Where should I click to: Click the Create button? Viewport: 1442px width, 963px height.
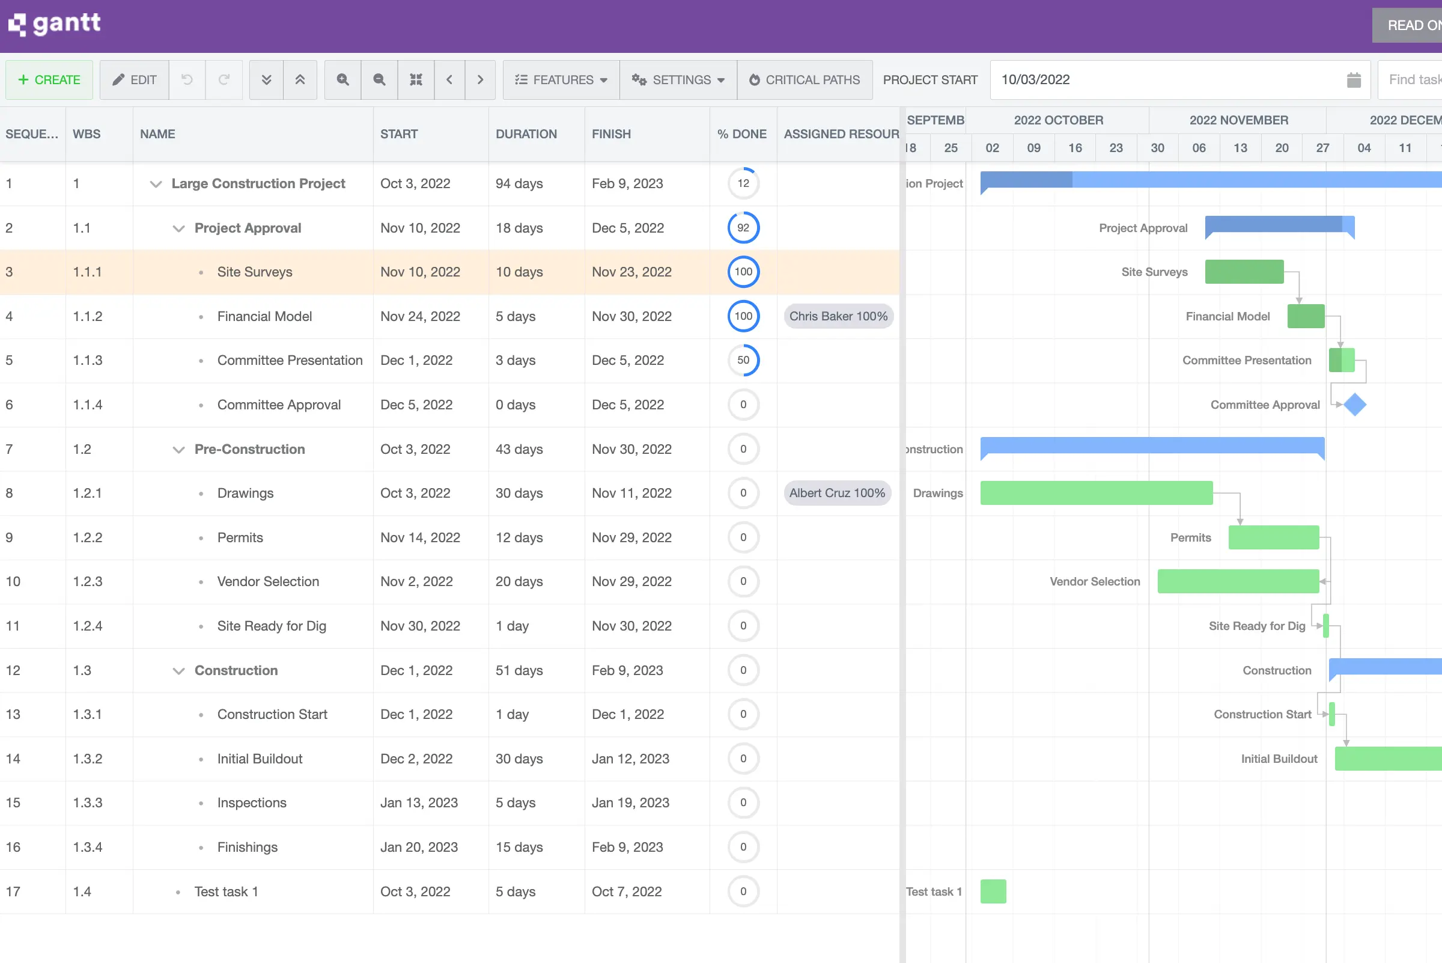click(x=49, y=80)
